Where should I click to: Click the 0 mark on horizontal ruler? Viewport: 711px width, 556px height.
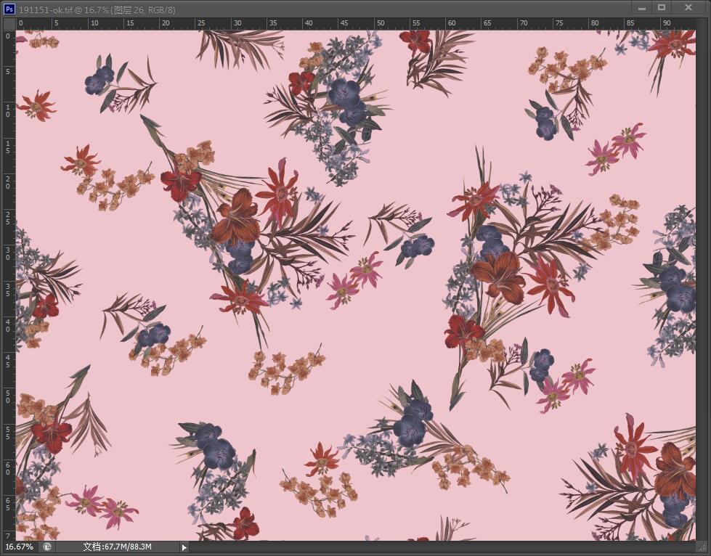(20, 23)
